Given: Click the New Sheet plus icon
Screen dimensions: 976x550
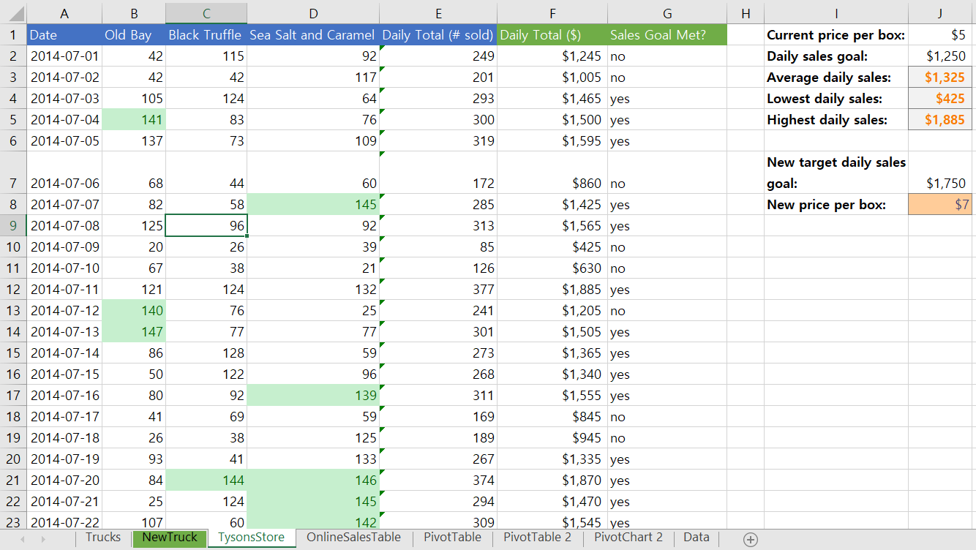Looking at the screenshot, I should pyautogui.click(x=750, y=538).
